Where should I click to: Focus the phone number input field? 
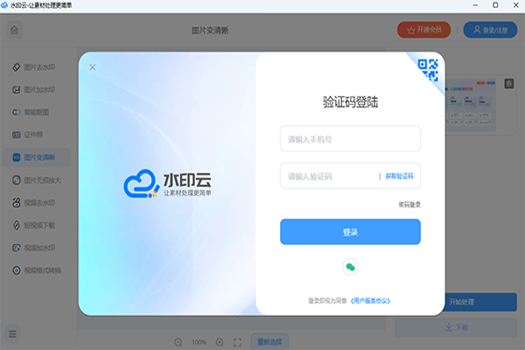click(350, 139)
